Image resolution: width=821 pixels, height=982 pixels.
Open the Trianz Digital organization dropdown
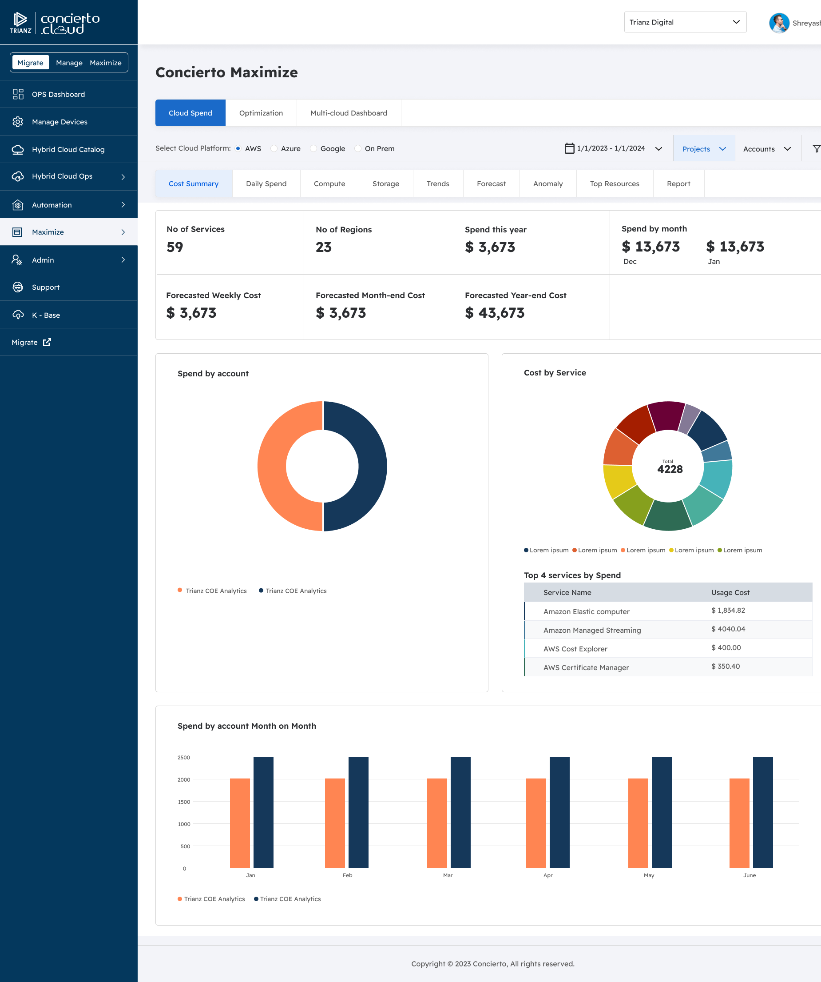click(x=685, y=22)
